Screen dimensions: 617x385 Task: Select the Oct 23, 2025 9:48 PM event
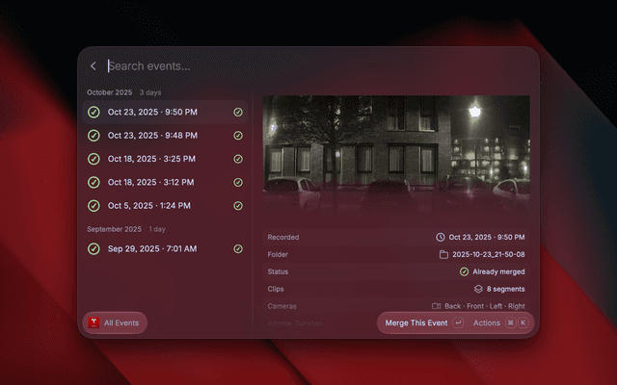(165, 136)
